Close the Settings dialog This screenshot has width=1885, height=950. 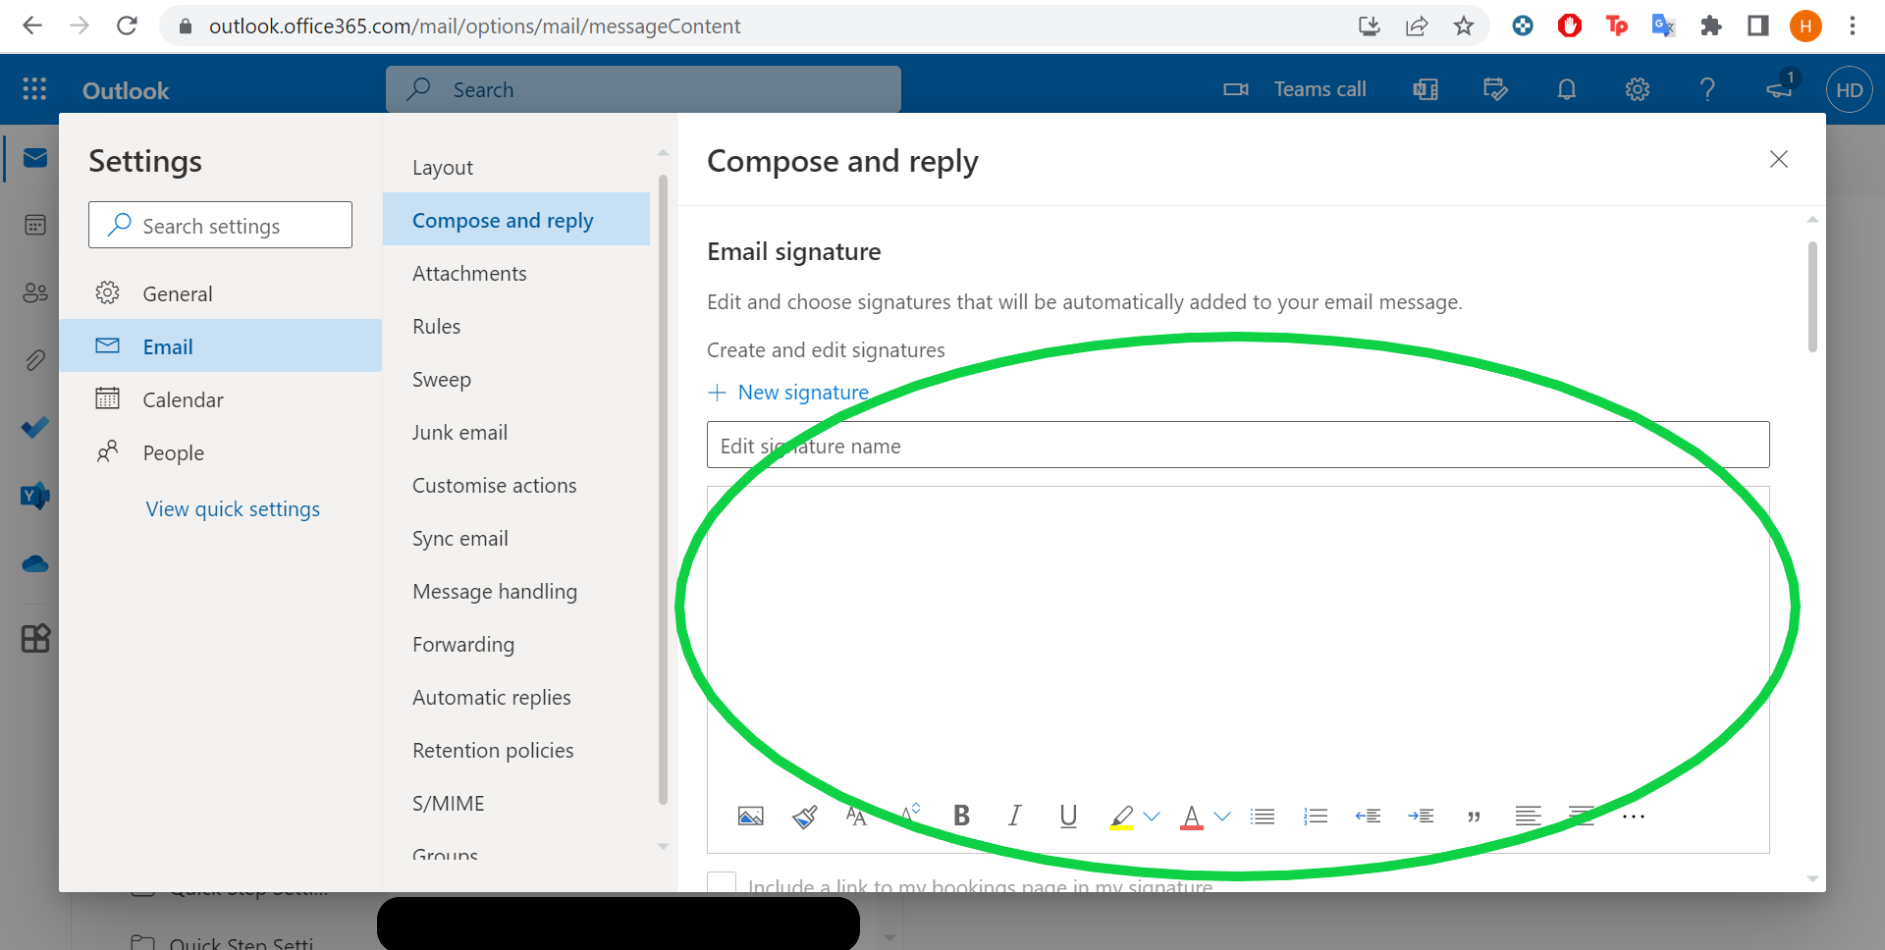tap(1779, 159)
